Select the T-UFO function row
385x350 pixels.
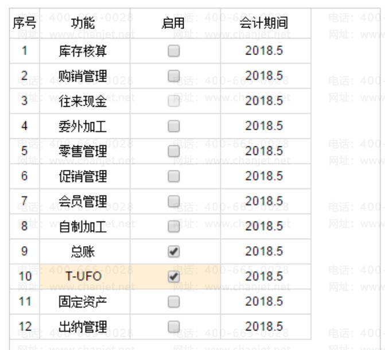click(x=83, y=277)
